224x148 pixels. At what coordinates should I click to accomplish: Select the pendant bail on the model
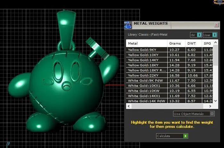[x=66, y=30]
